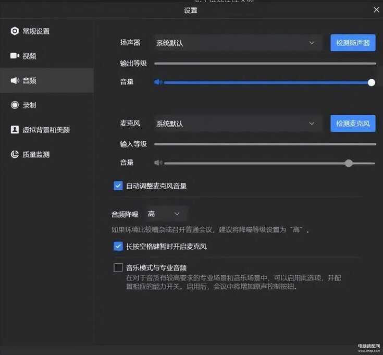The width and height of the screenshot is (383, 355).
Task: Click the 常规设置 gear icon in sidebar
Action: tap(15, 31)
